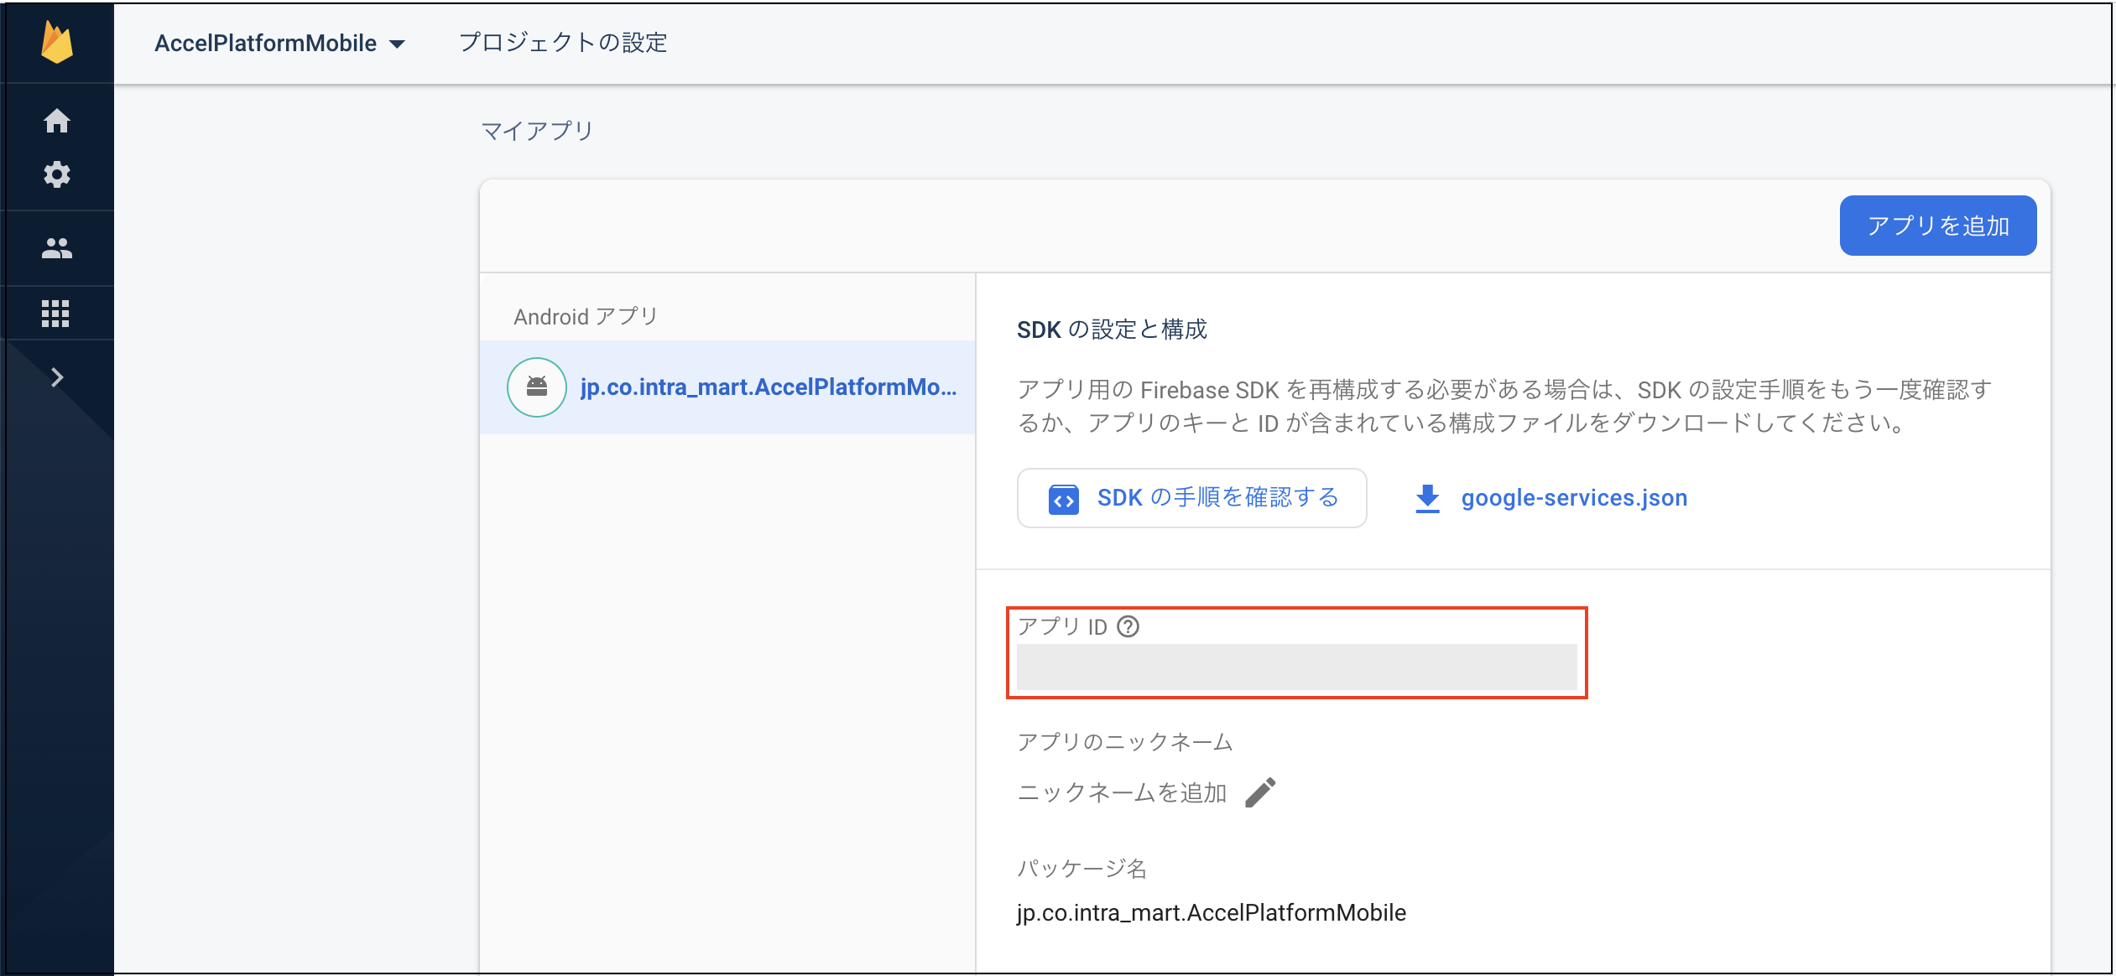Click the Android アプリ list heading
Screen dimensions: 2116x976
coord(586,316)
